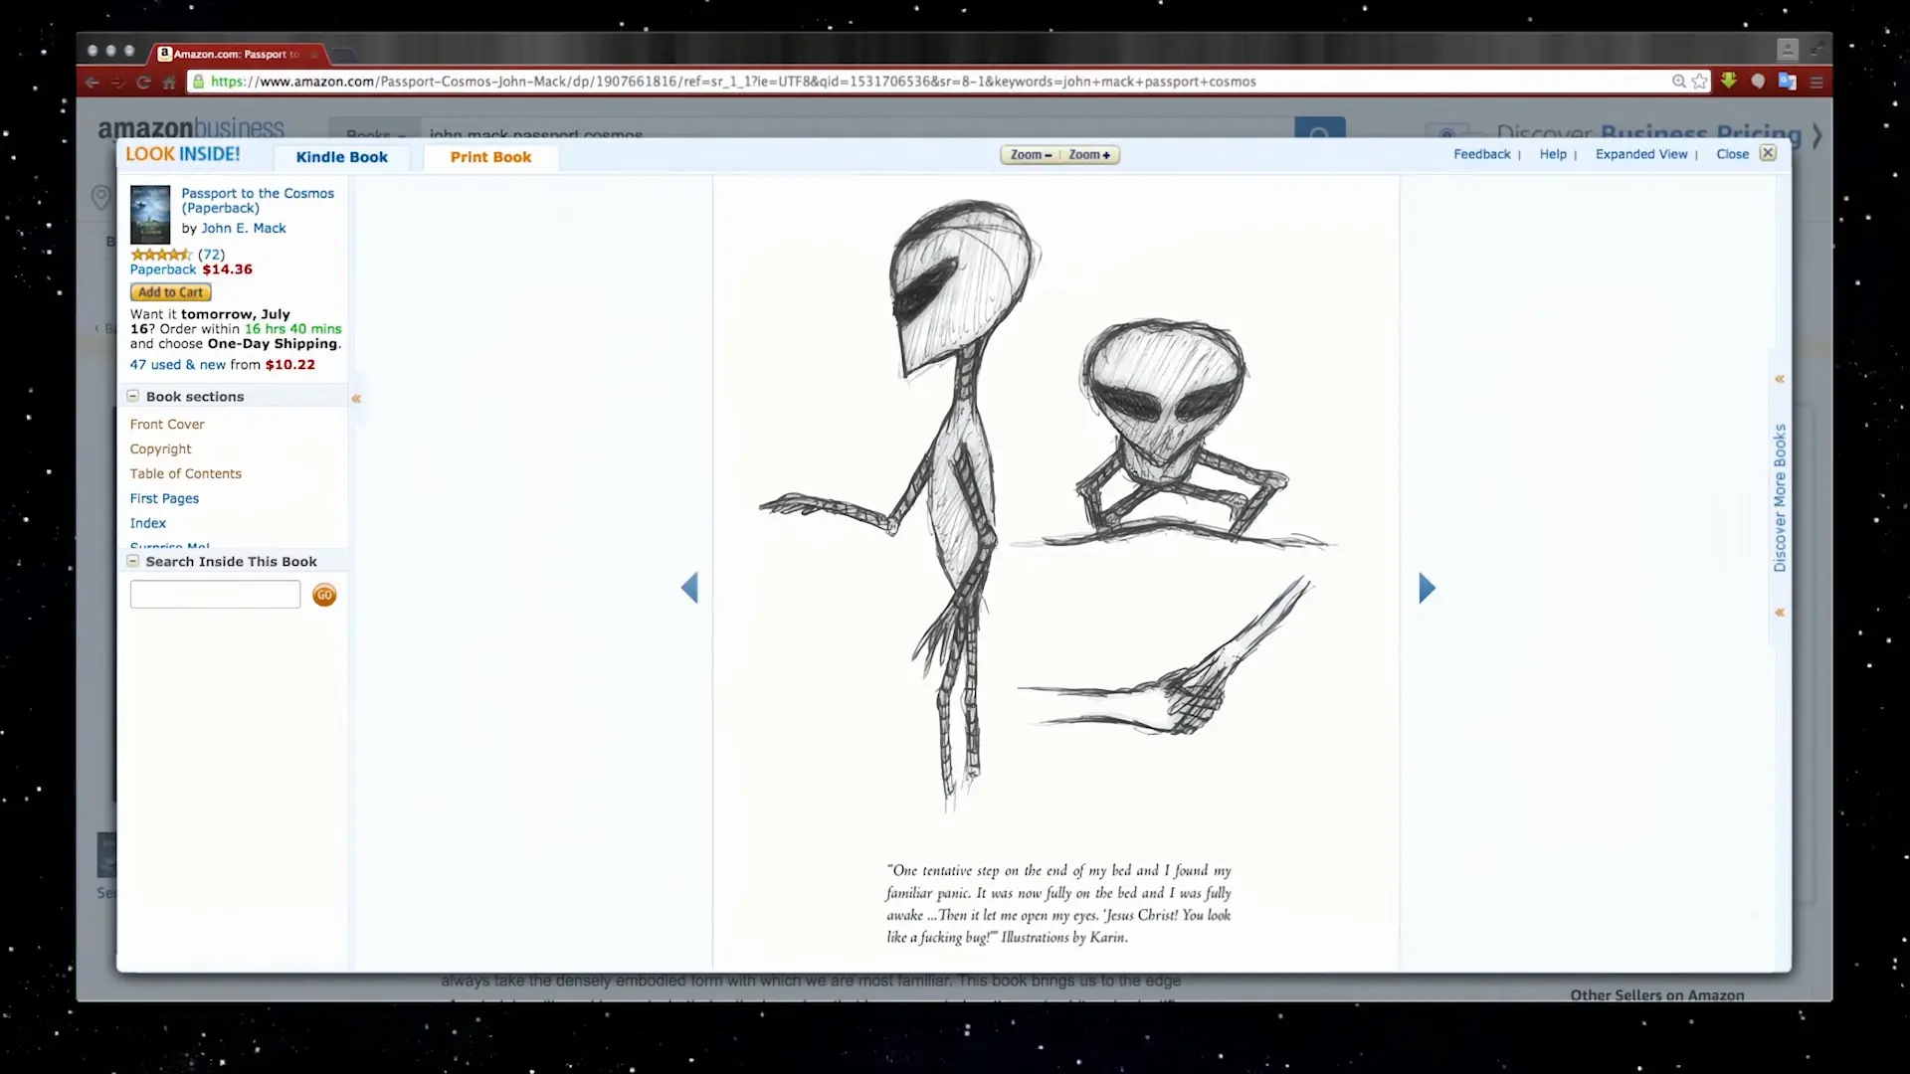Switch to the Kindle Book tab
This screenshot has width=1910, height=1074.
[x=342, y=157]
